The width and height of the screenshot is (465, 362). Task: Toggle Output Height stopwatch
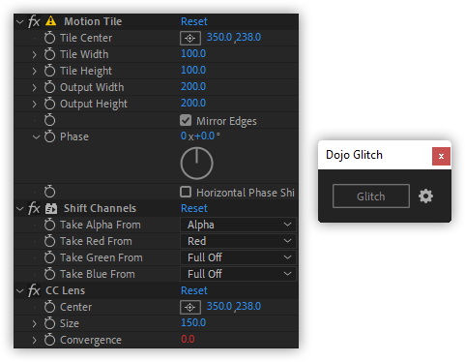pos(49,104)
